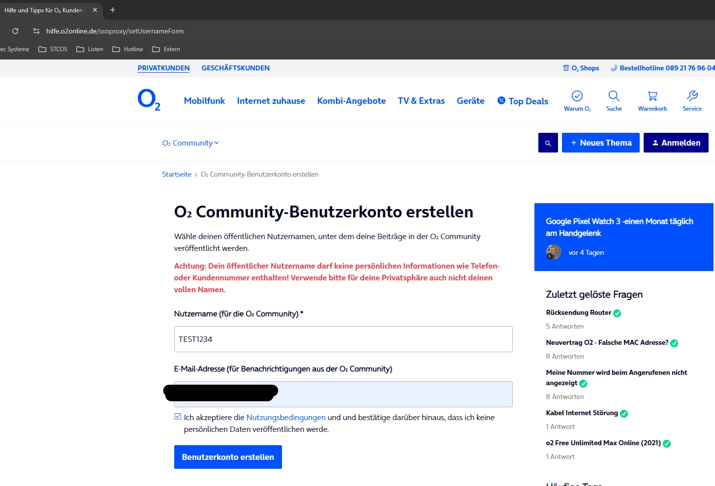The height and width of the screenshot is (486, 715).
Task: Open the Google Pixel Watch 3 article
Action: click(620, 227)
